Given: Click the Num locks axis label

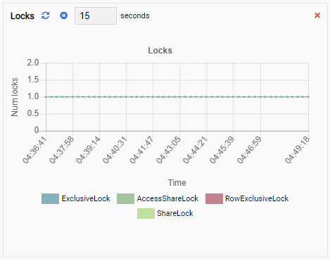Looking at the screenshot, I should pyautogui.click(x=15, y=97).
